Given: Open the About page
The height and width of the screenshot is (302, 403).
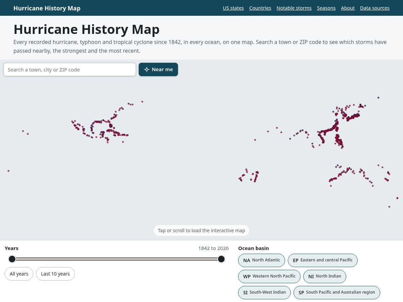Looking at the screenshot, I should [348, 8].
